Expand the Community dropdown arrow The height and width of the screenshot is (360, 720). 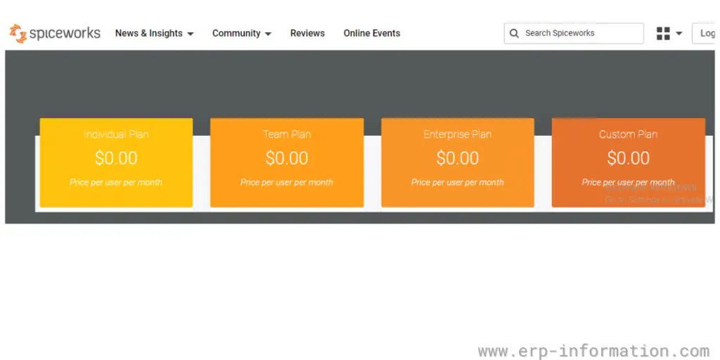268,34
